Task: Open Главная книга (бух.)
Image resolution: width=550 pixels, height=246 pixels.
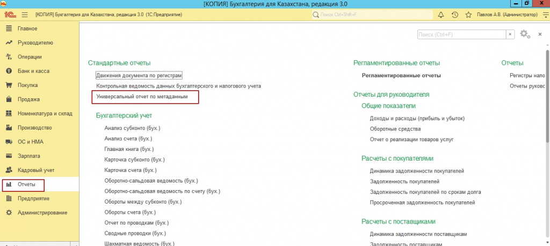Action: click(x=129, y=149)
